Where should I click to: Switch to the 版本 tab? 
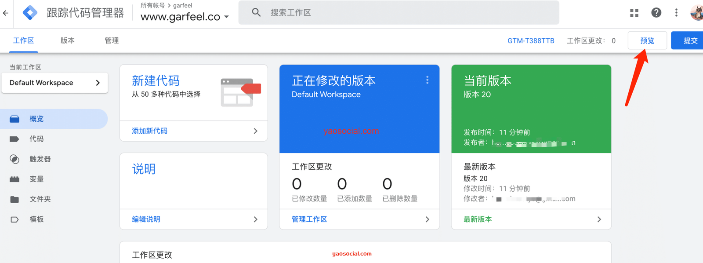coord(67,40)
